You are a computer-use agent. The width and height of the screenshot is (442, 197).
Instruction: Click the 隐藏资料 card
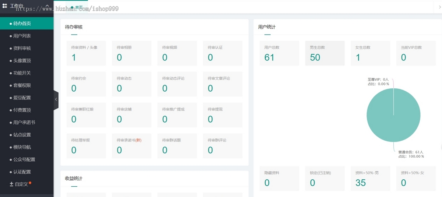(279, 179)
